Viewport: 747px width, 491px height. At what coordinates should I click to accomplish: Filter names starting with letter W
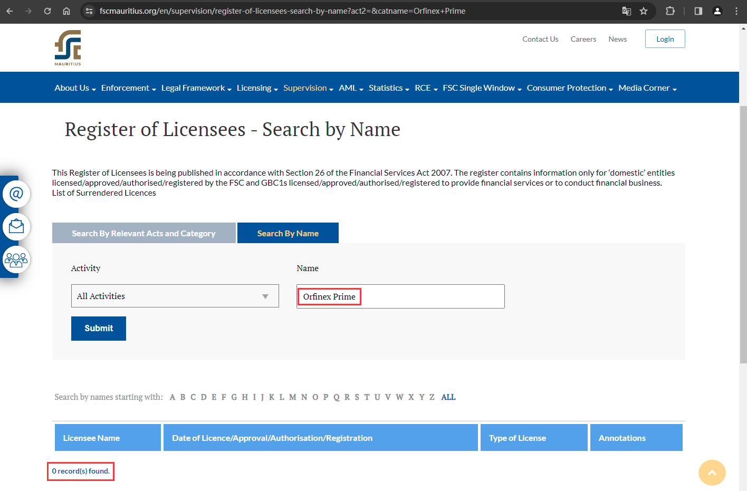(x=399, y=397)
